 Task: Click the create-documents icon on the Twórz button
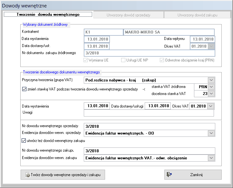coord(28,175)
